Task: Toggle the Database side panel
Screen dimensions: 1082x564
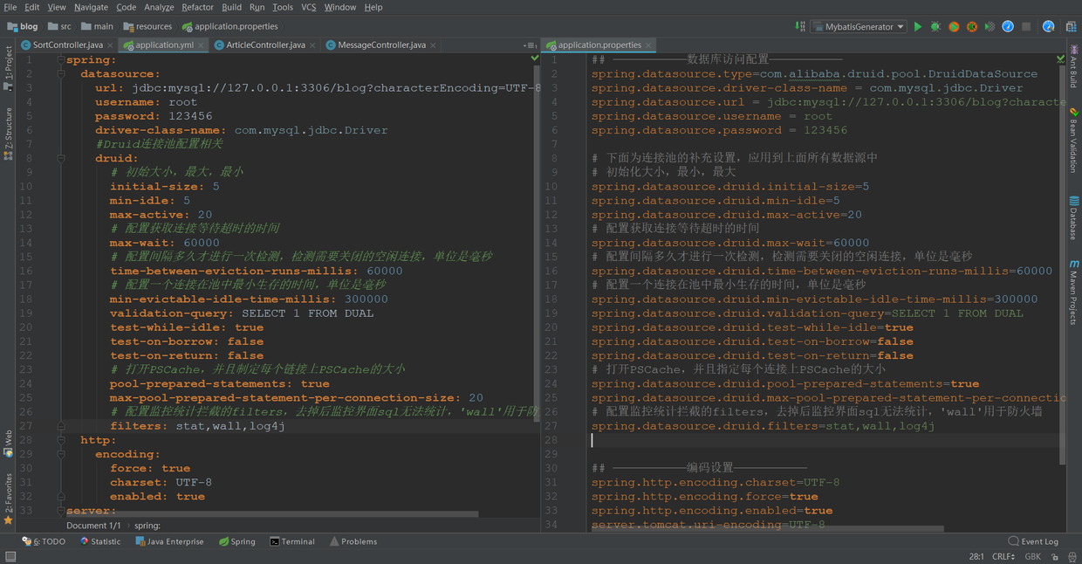Action: (x=1073, y=217)
